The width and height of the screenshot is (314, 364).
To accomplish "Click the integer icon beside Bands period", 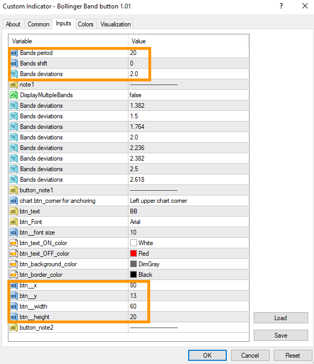I will [14, 53].
